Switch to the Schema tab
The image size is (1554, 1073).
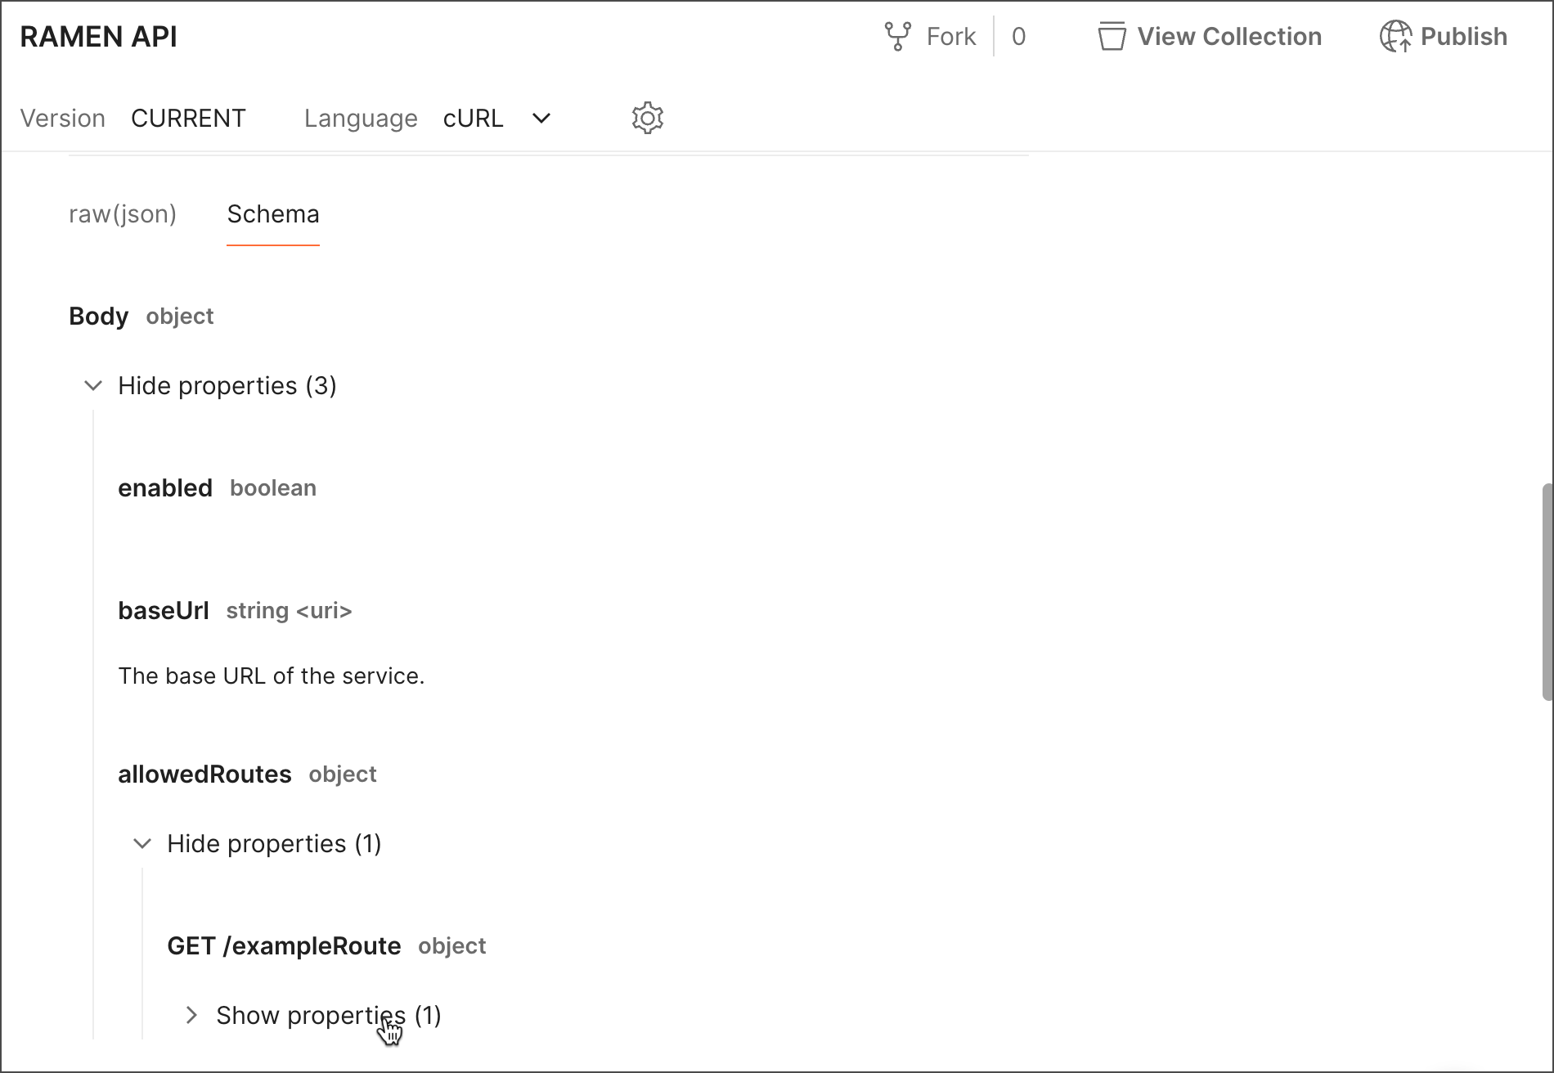click(x=273, y=213)
